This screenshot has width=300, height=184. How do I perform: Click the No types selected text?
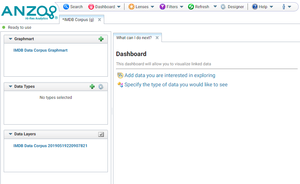point(56,97)
